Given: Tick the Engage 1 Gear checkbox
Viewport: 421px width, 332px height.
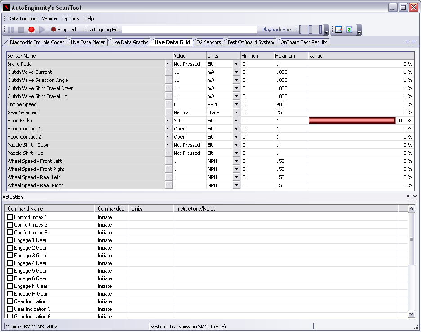Looking at the screenshot, I should point(9,240).
